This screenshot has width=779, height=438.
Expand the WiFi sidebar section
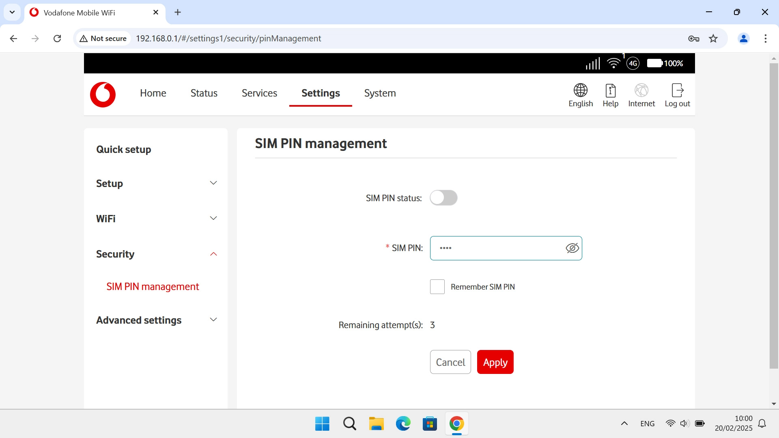click(213, 219)
